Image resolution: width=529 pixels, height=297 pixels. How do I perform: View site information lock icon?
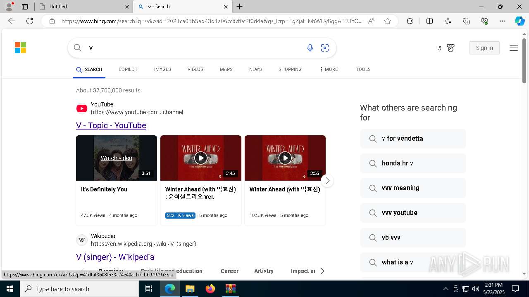tap(52, 21)
